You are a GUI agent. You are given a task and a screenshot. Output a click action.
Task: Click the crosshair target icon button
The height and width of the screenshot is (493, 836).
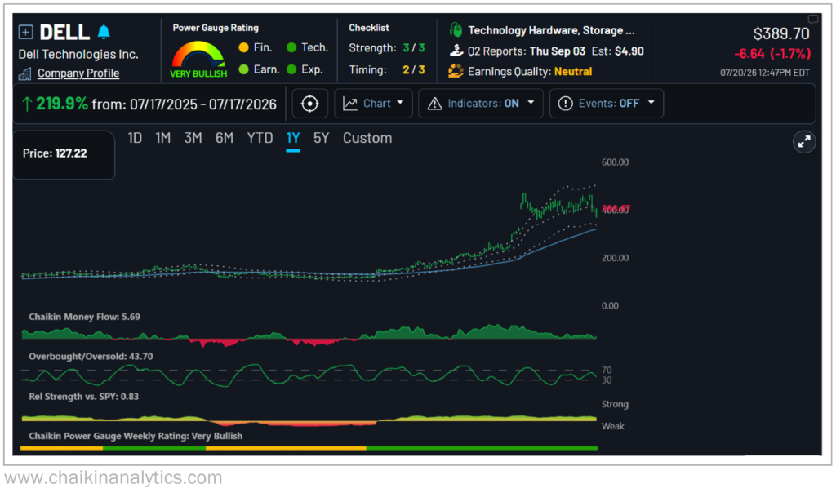[x=309, y=104]
